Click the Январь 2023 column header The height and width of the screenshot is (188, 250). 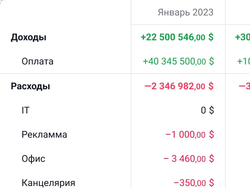185,12
